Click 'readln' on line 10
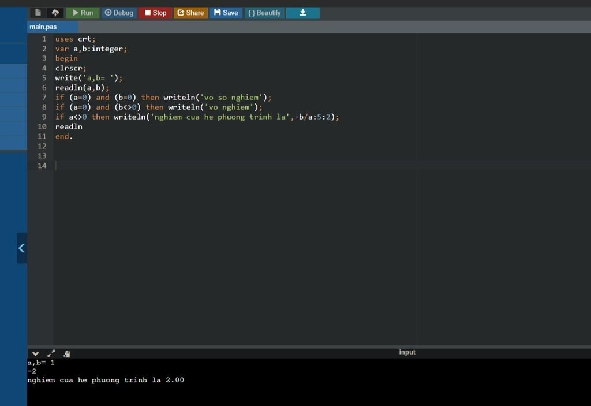Viewport: 591px width, 406px height. [69, 127]
